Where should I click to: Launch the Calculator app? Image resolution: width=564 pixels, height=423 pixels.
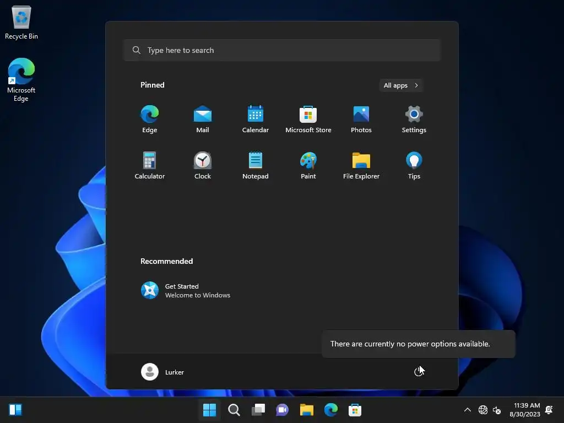click(150, 165)
